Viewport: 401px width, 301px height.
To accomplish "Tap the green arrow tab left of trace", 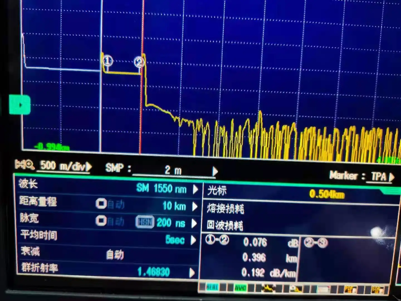I will [20, 105].
